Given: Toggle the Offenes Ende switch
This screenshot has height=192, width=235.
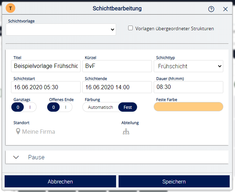Looking at the screenshot, I should (60, 107).
